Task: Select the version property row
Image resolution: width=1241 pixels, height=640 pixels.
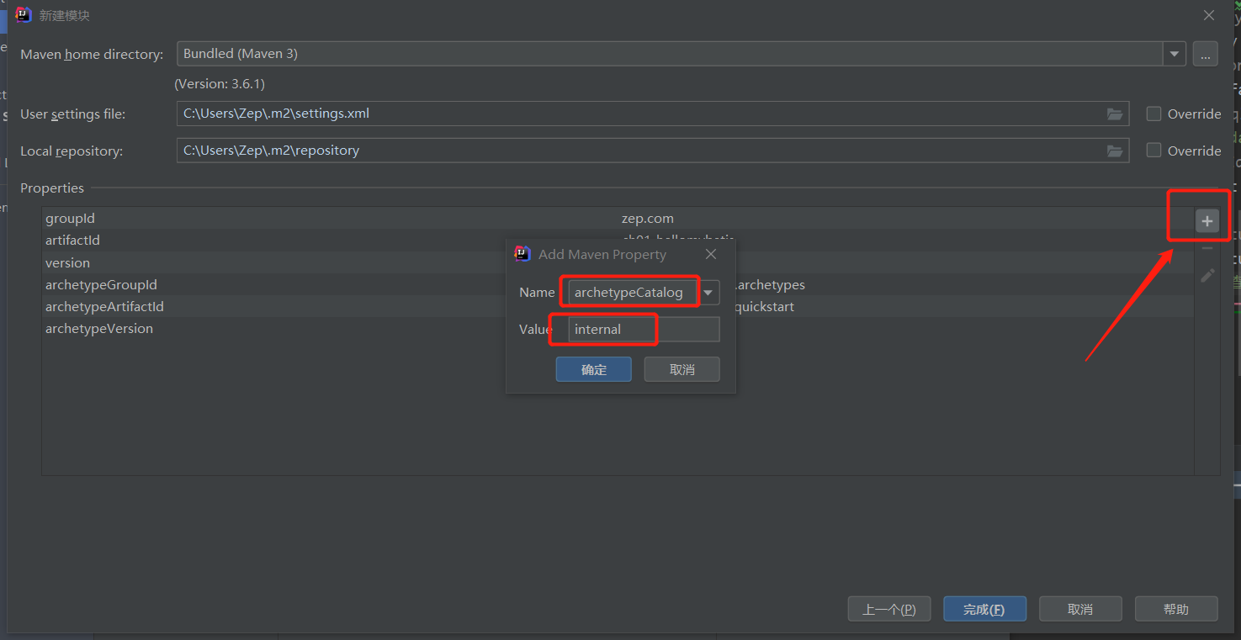Action: [618, 262]
